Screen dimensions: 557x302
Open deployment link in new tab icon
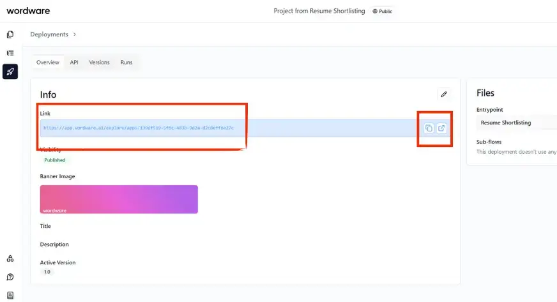[441, 128]
